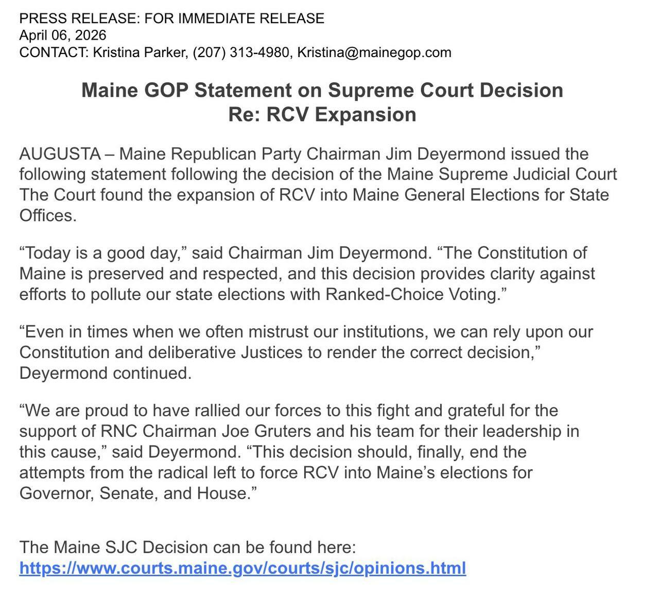
Task: Click the contact phone number (207) 313-4980
Action: pos(240,52)
